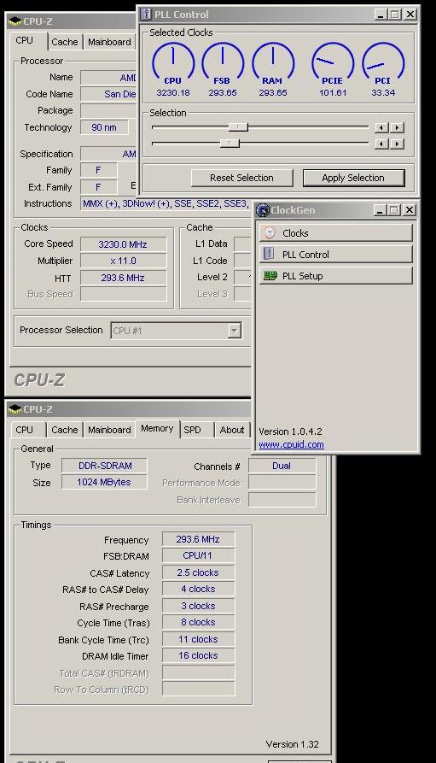This screenshot has width=436, height=763.
Task: Click Reset Selection button
Action: [x=241, y=178]
